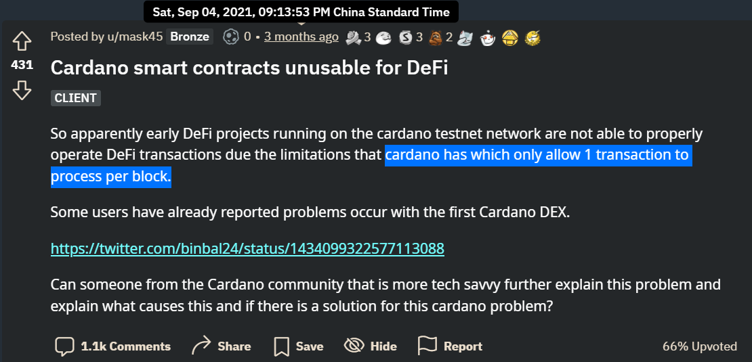Upvote the Cardano post
Screen dimensions: 752x362
(22, 42)
